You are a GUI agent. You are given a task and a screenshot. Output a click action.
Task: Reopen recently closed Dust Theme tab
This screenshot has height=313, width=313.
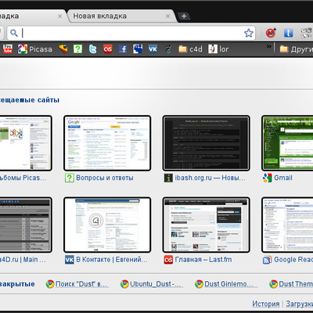291,284
